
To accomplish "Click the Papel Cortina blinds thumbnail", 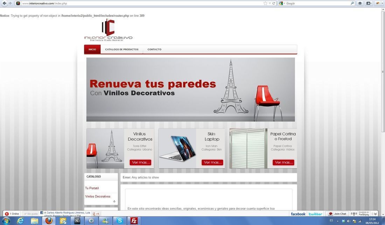I will [248, 148].
